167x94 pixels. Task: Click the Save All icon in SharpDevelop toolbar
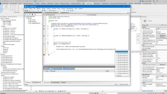[27, 10]
